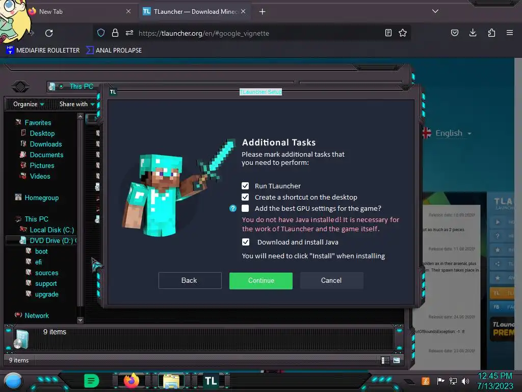The width and height of the screenshot is (522, 392).
Task: Open sources folder under DVD Drive
Action: pyautogui.click(x=46, y=273)
